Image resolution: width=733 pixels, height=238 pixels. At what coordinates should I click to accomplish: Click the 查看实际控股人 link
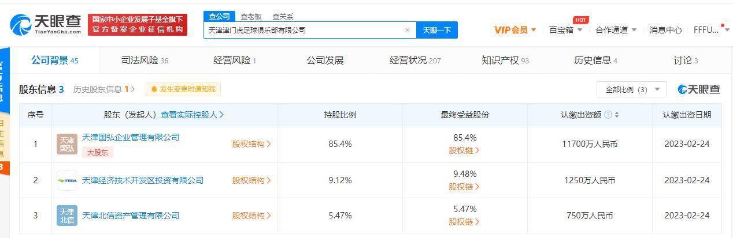tap(192, 115)
